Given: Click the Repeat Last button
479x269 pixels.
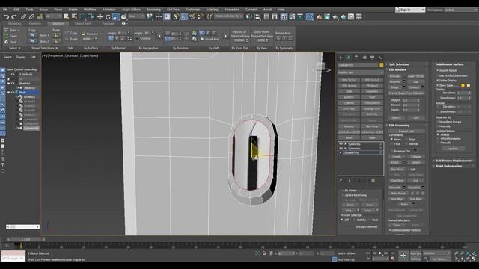Looking at the screenshot, I should click(x=406, y=132).
